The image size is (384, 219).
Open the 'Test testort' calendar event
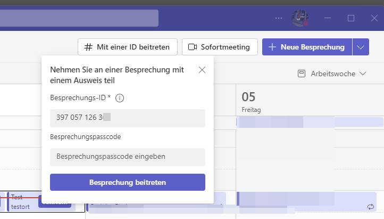click(21, 201)
